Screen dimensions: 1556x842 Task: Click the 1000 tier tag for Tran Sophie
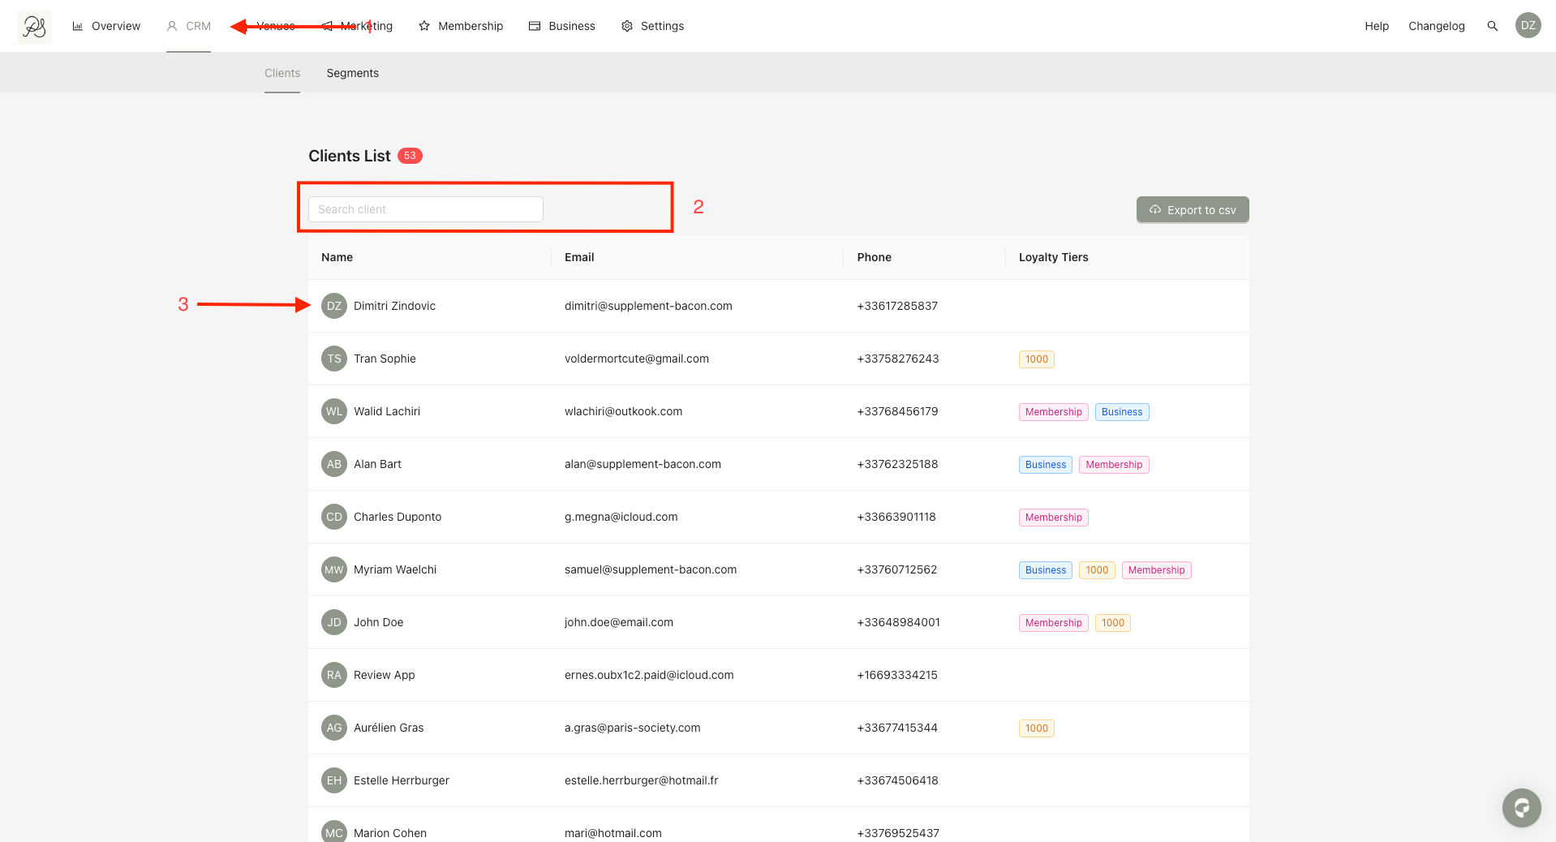tap(1037, 359)
